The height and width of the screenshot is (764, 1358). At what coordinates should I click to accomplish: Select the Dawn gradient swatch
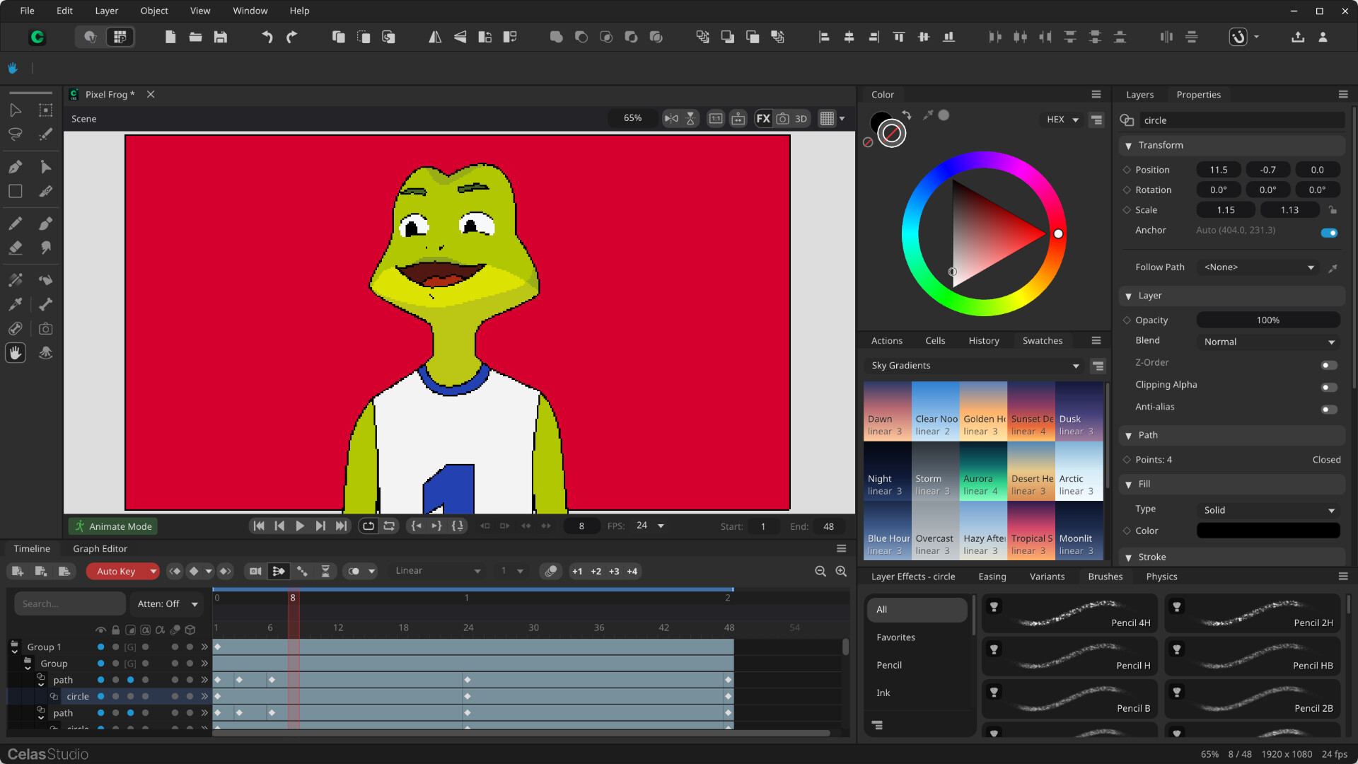[887, 411]
